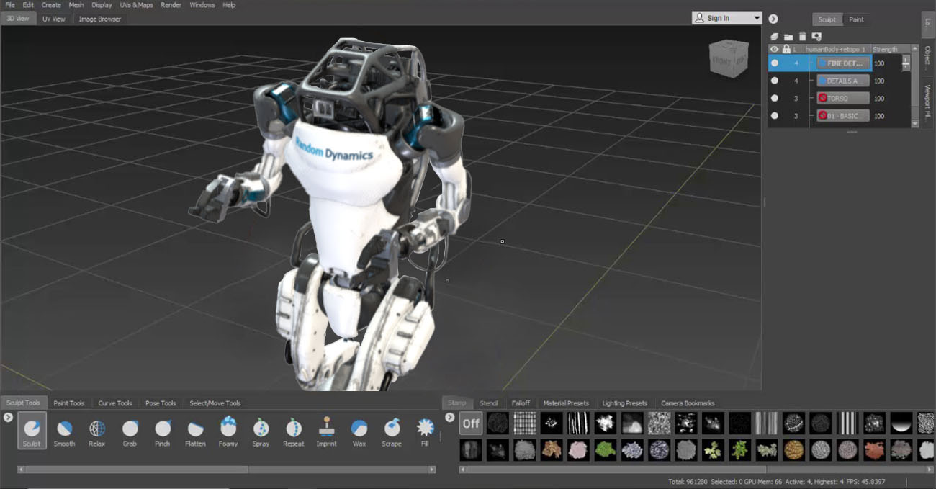The width and height of the screenshot is (936, 489).
Task: Open the Lighting Presets tab
Action: (624, 403)
